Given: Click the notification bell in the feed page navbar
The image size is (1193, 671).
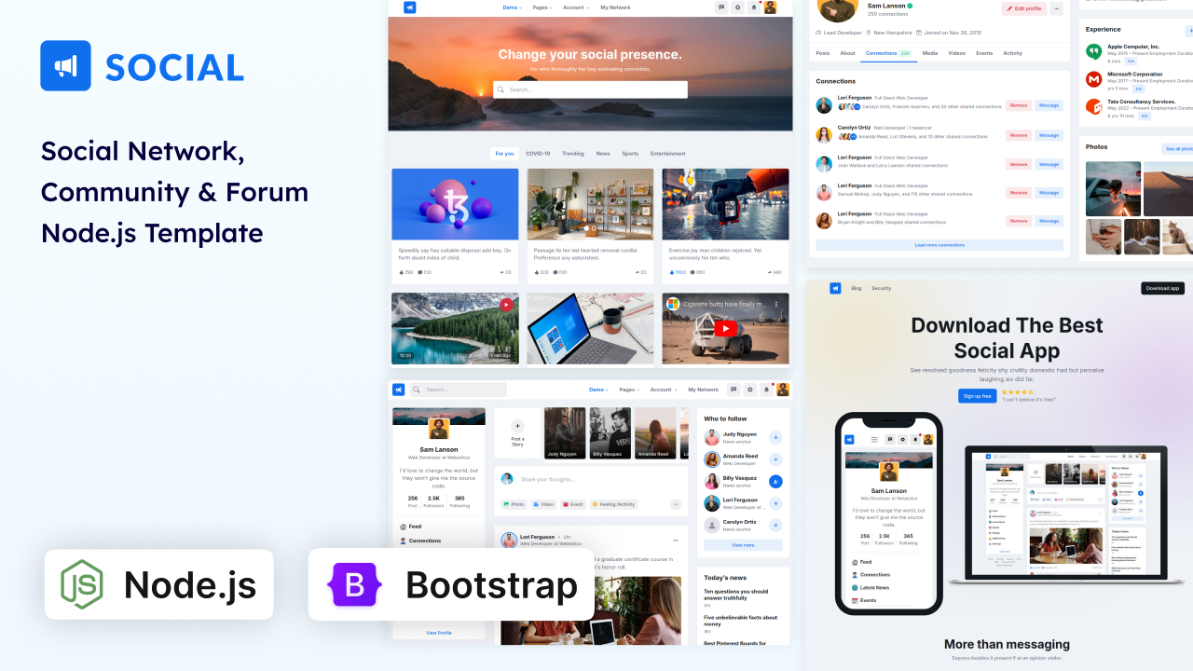Looking at the screenshot, I should click(766, 390).
